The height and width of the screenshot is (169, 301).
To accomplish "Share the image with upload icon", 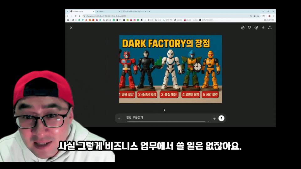I will pyautogui.click(x=270, y=28).
